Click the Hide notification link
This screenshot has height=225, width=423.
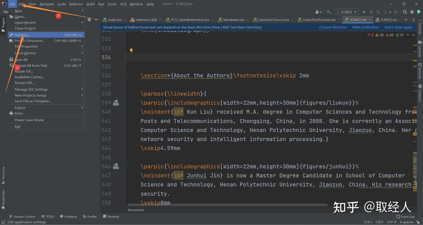[365, 27]
